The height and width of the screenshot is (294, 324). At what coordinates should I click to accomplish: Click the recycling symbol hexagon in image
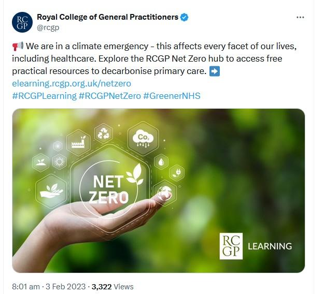(104, 132)
